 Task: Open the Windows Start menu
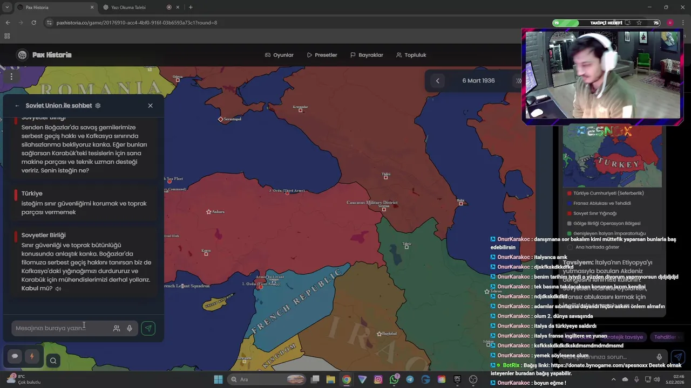pos(218,379)
